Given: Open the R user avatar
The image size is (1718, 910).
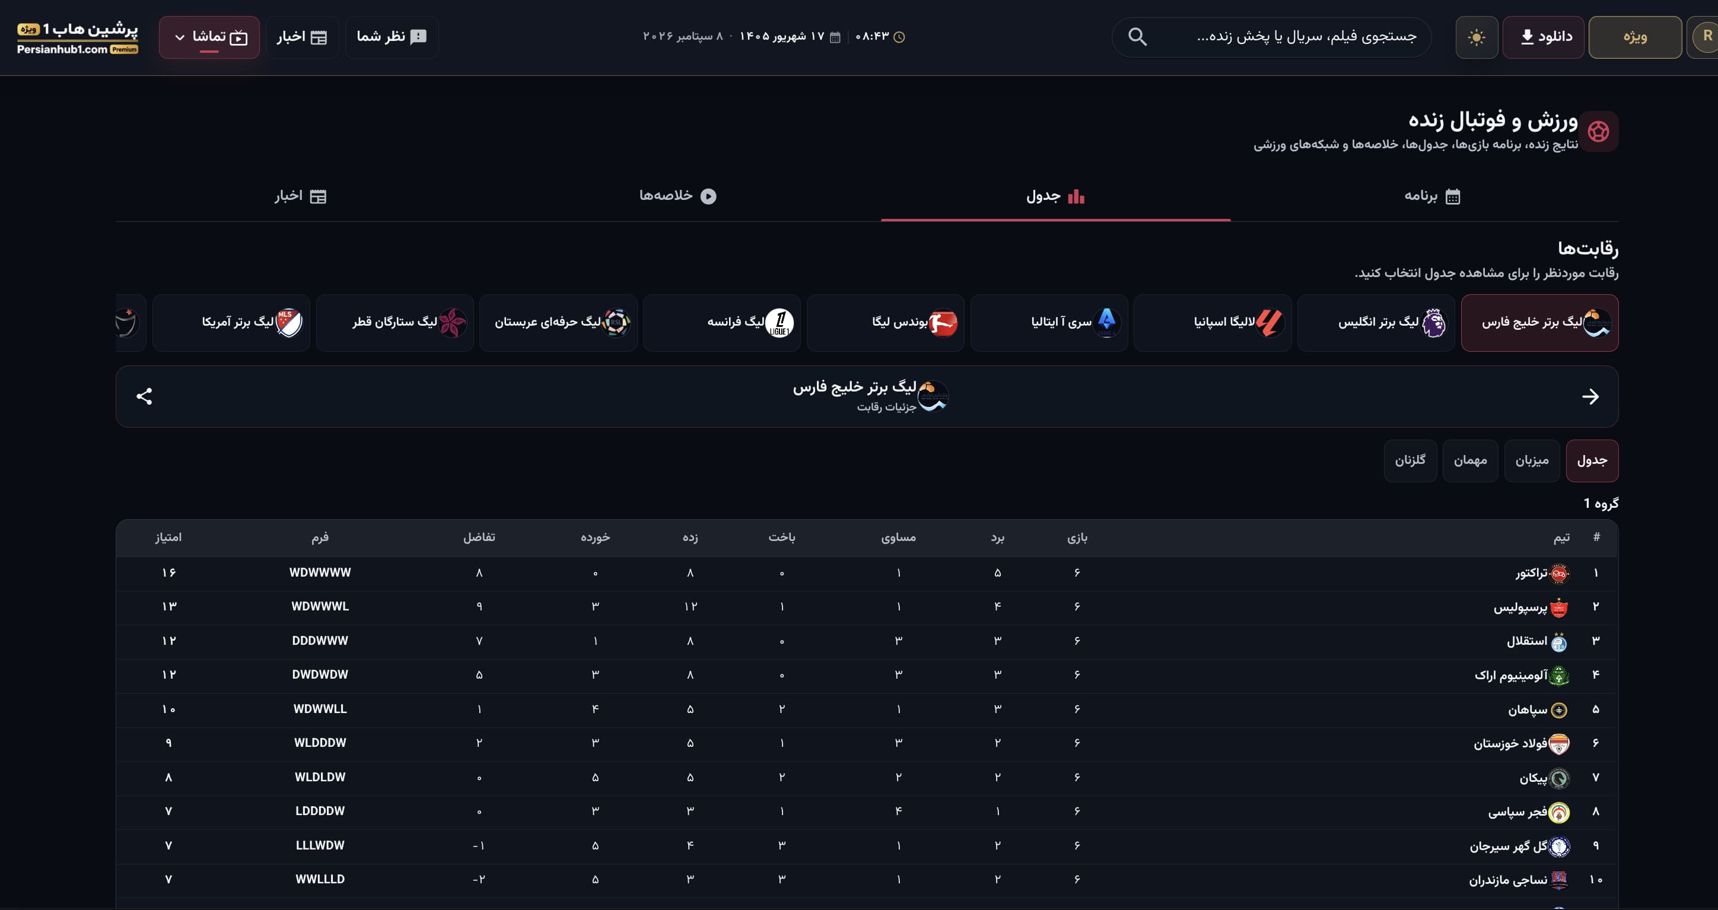Looking at the screenshot, I should coord(1706,37).
